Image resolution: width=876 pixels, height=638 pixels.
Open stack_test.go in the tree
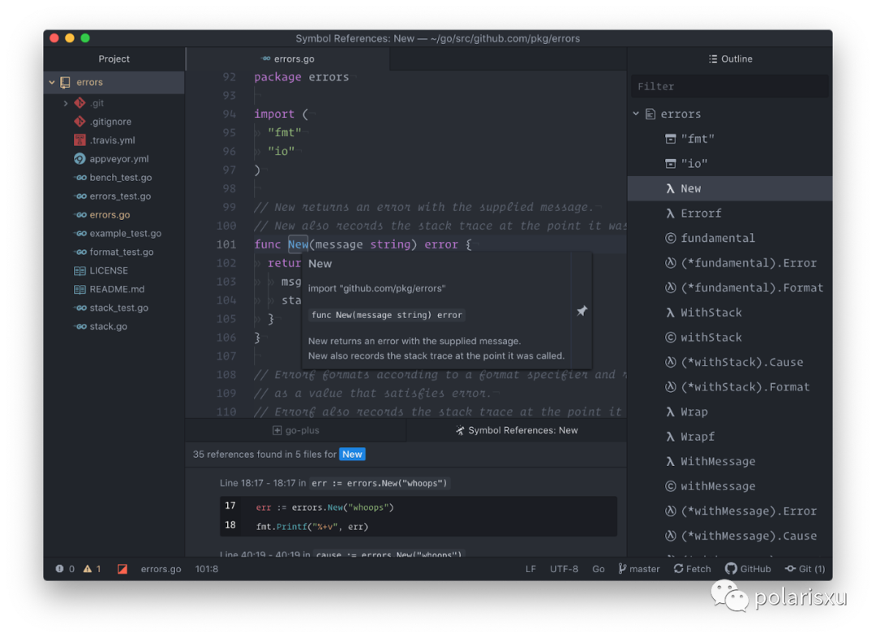coord(119,308)
